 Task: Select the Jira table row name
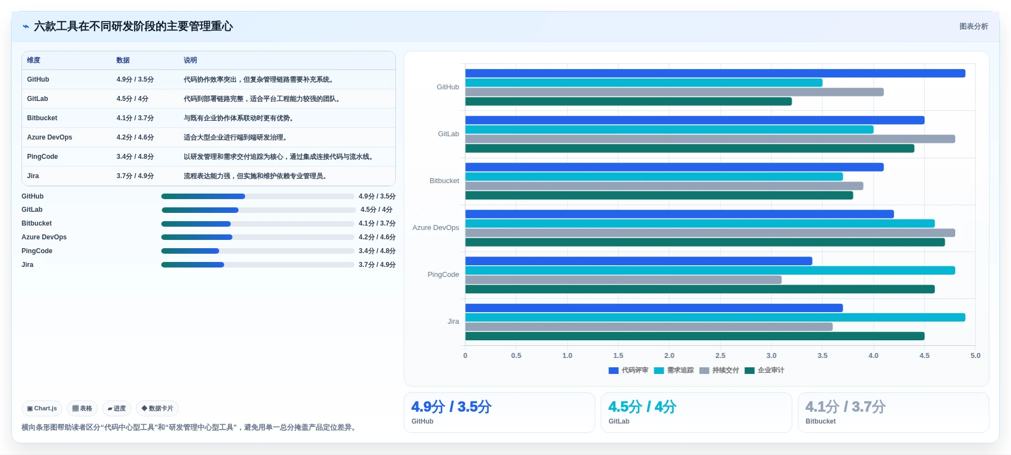[33, 176]
